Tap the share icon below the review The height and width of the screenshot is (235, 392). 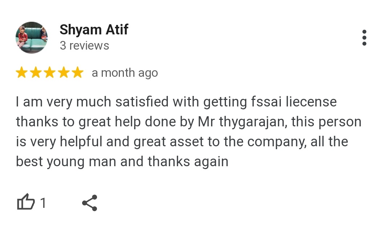click(89, 203)
